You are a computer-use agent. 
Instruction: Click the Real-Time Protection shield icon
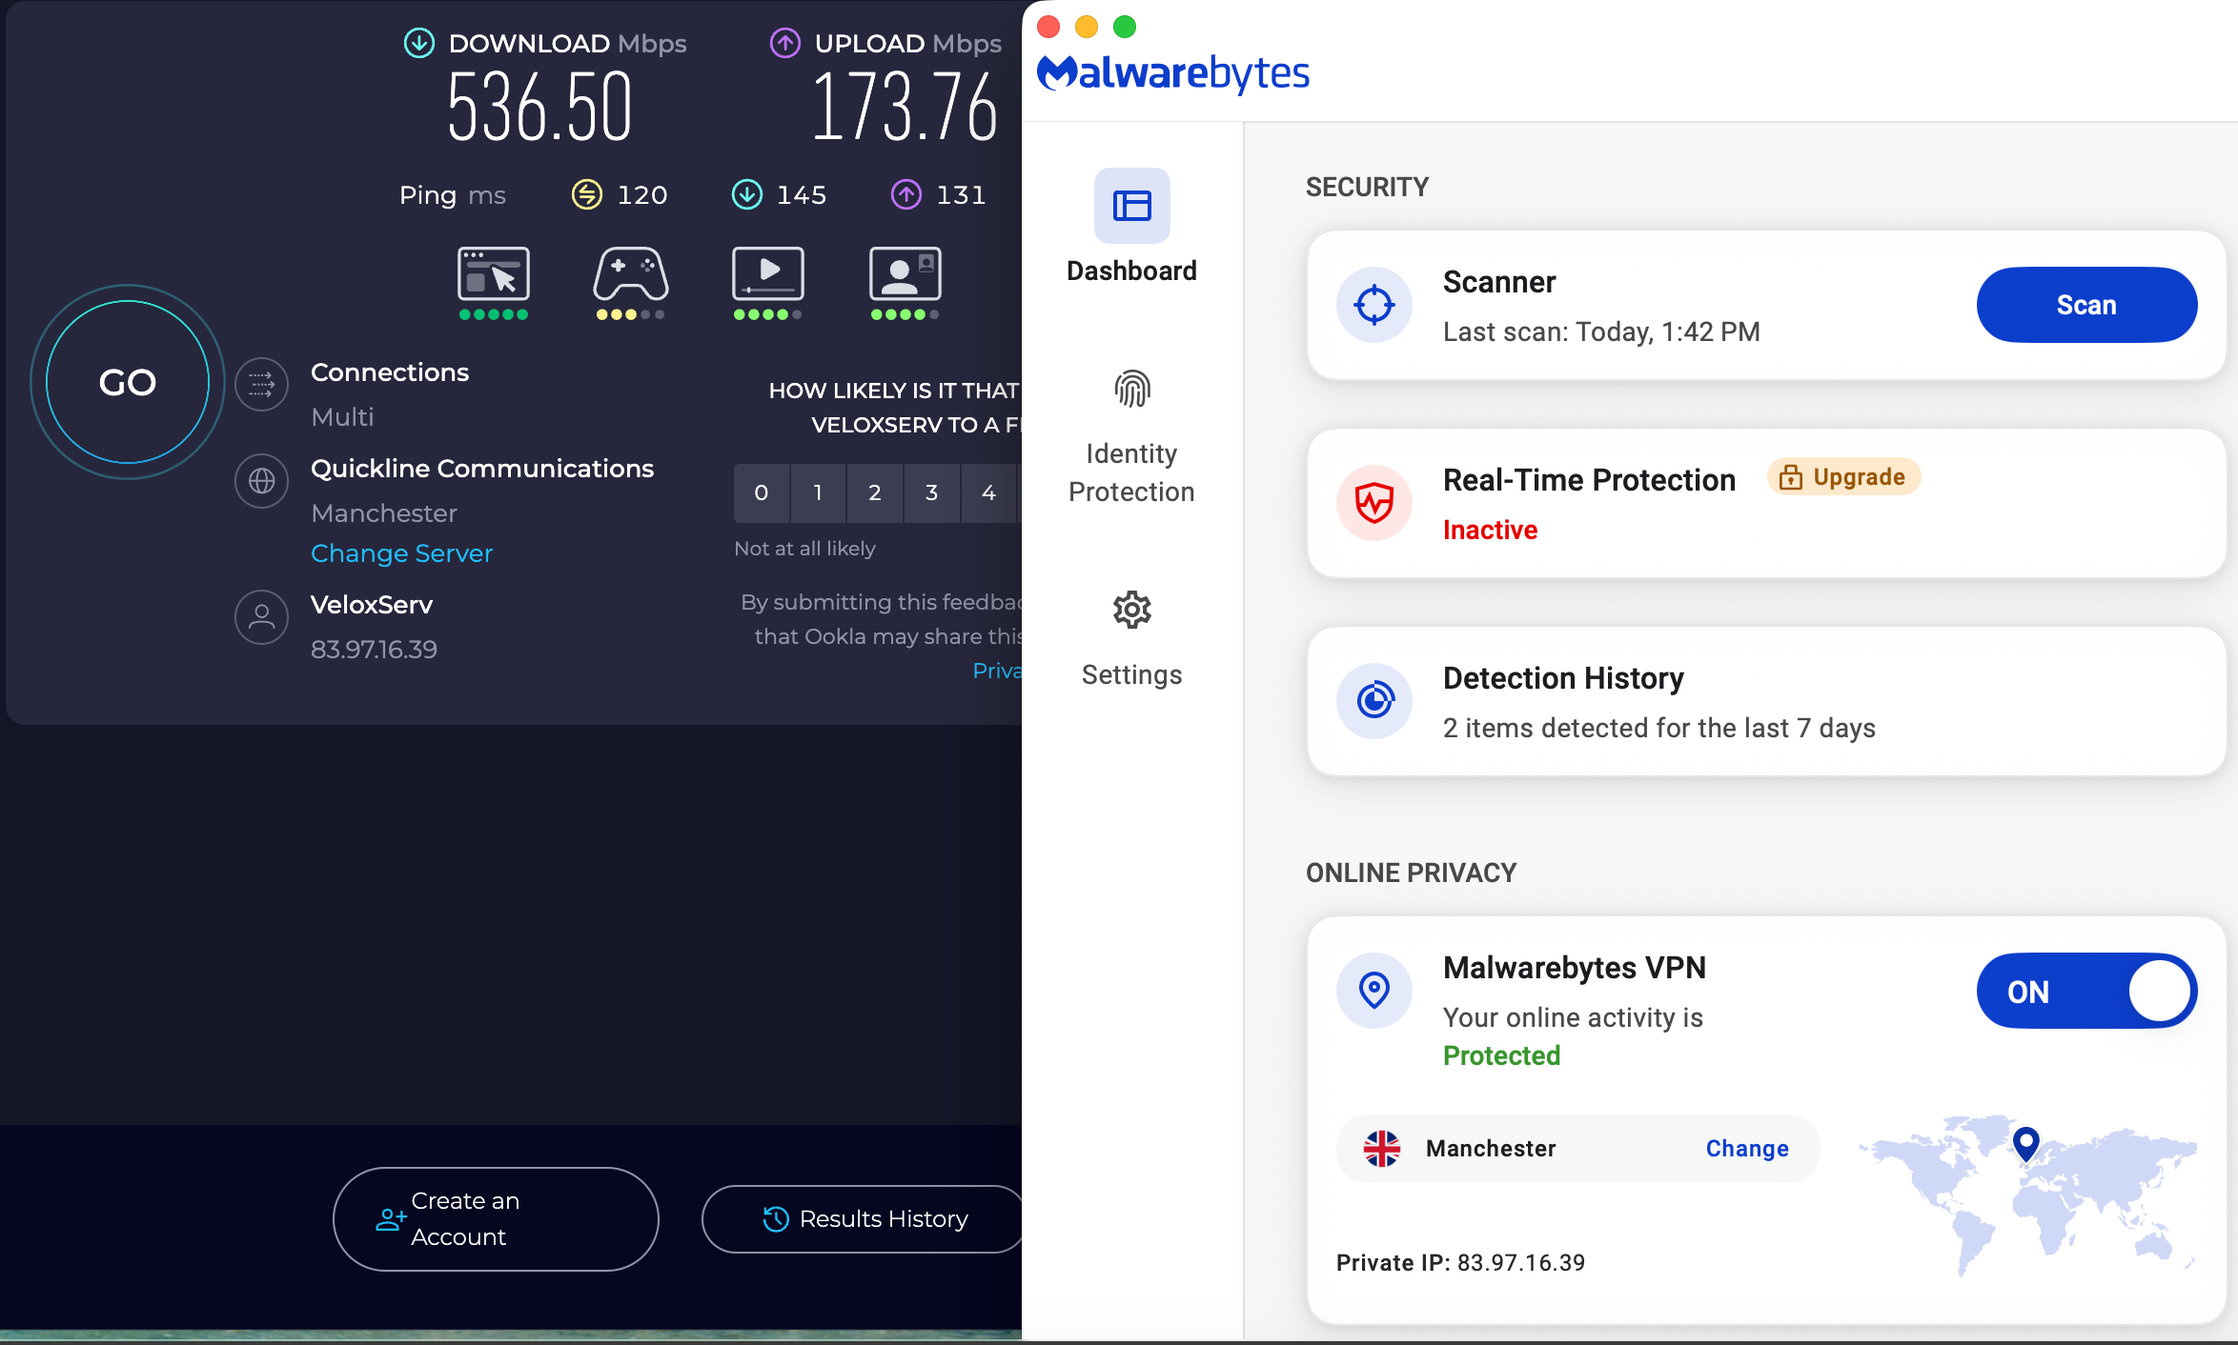1373,503
